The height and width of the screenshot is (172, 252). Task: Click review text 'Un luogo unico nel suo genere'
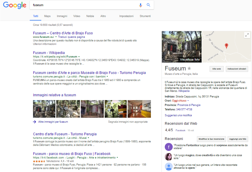[205, 166]
